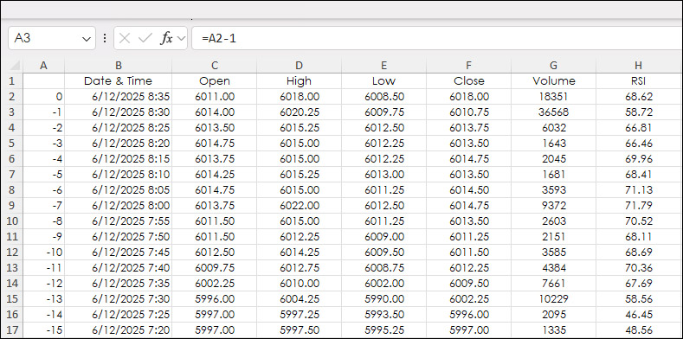Select Open value 5996.00

click(x=215, y=299)
